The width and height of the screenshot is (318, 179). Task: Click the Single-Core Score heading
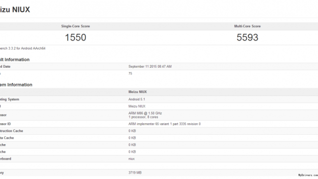76,26
